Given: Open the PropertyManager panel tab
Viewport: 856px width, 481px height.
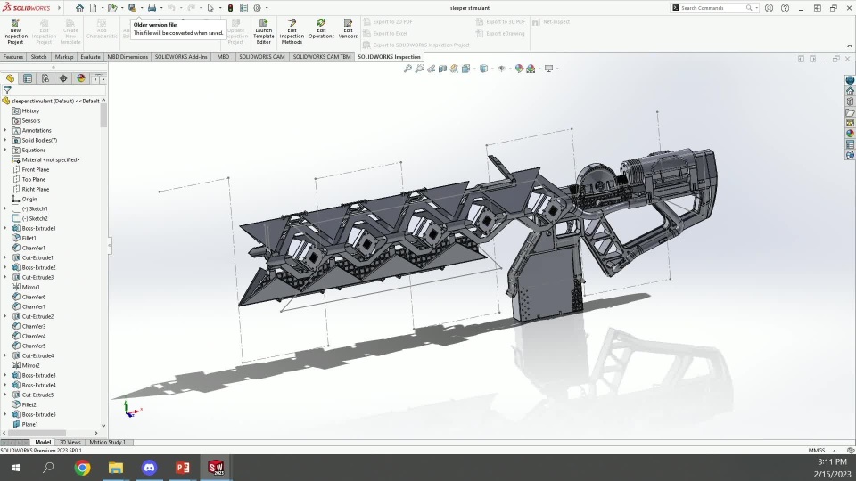Looking at the screenshot, I should pos(28,78).
